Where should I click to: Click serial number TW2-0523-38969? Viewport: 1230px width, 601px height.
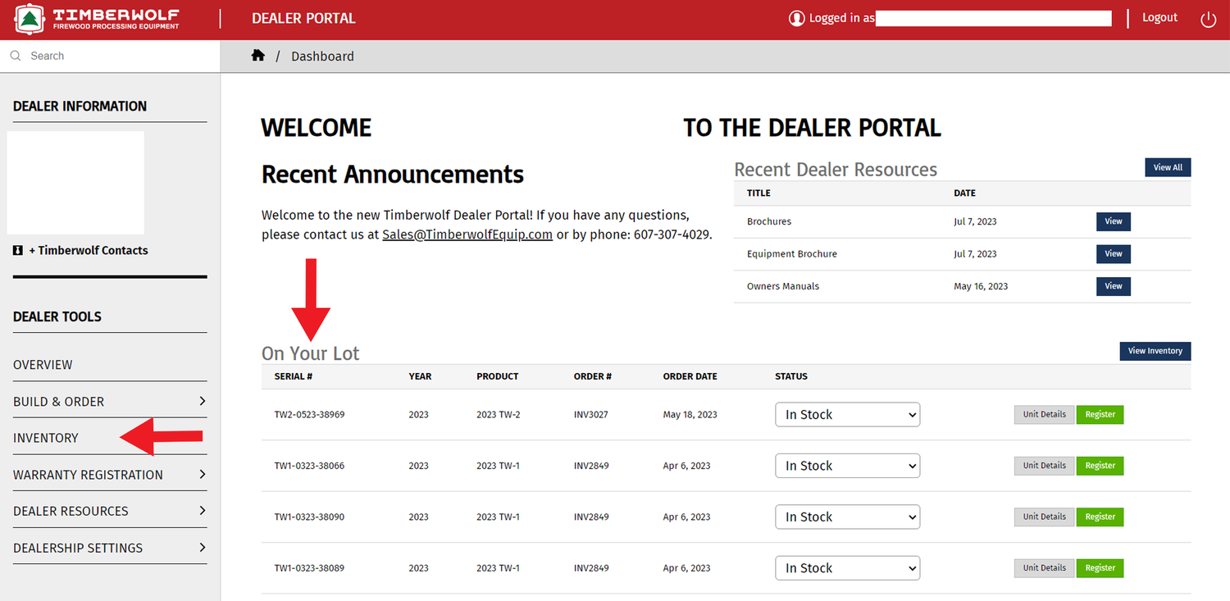309,415
